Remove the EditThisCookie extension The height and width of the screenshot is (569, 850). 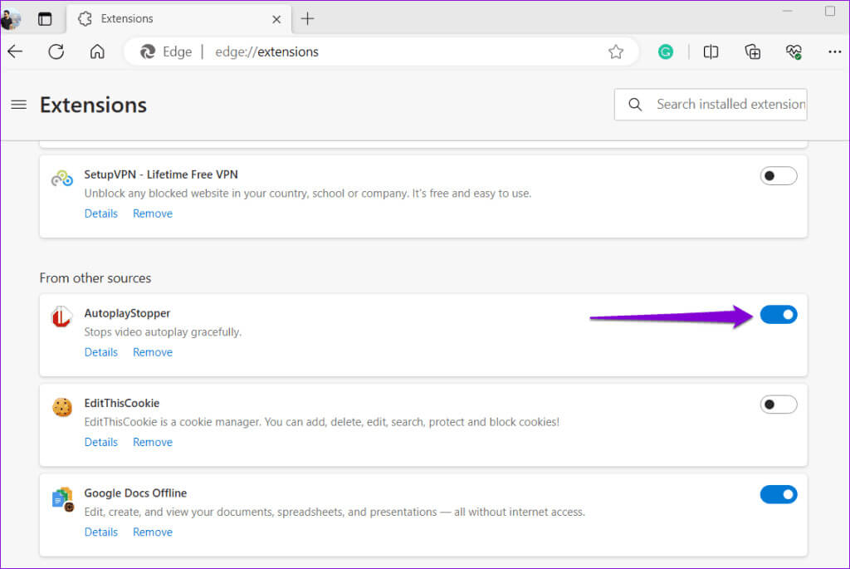click(x=153, y=443)
